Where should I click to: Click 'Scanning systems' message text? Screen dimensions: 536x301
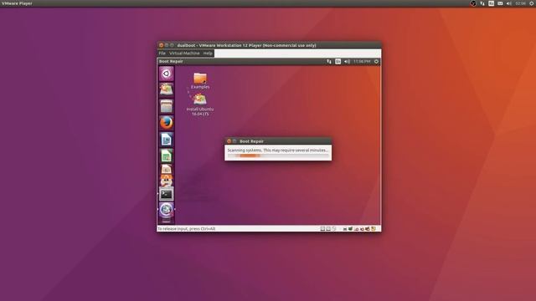pyautogui.click(x=277, y=150)
